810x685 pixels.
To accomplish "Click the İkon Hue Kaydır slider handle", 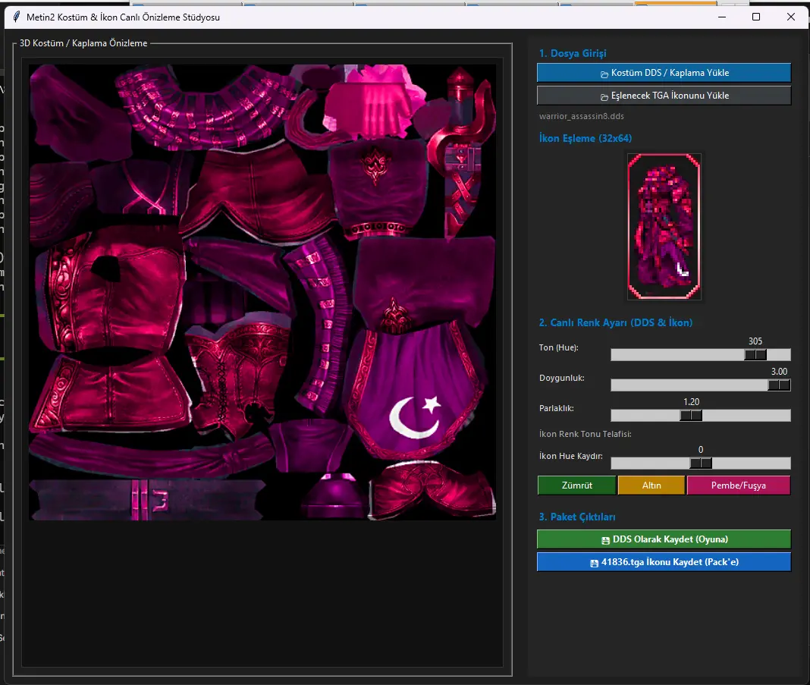I will tap(701, 463).
